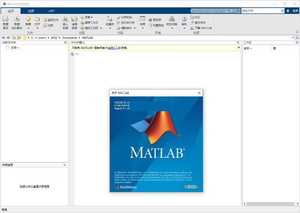The width and height of the screenshot is (300, 213).
Task: Click the 布局 (Layout) icon
Action: [142, 19]
